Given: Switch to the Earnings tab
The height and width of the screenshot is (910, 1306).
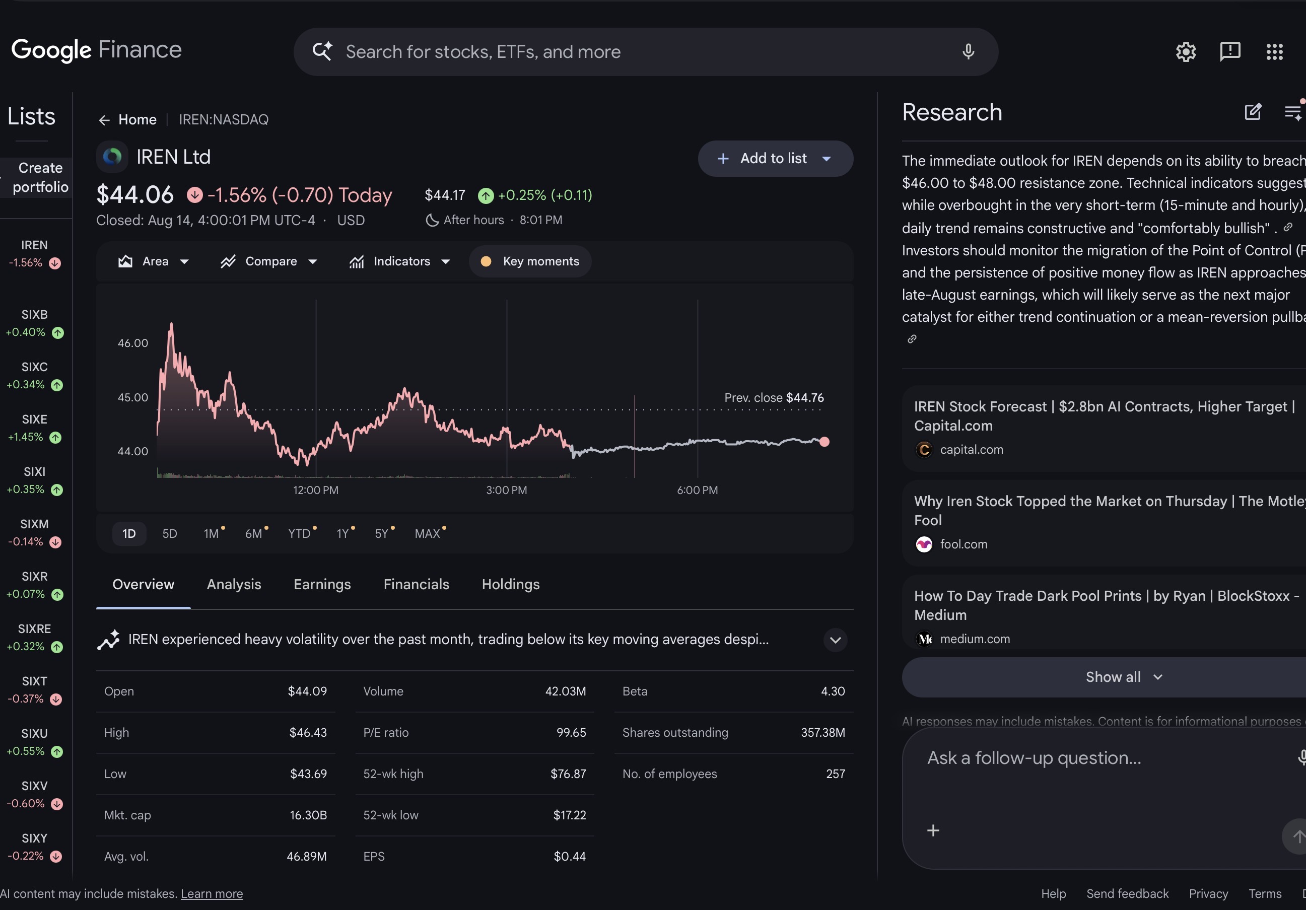Looking at the screenshot, I should [322, 584].
